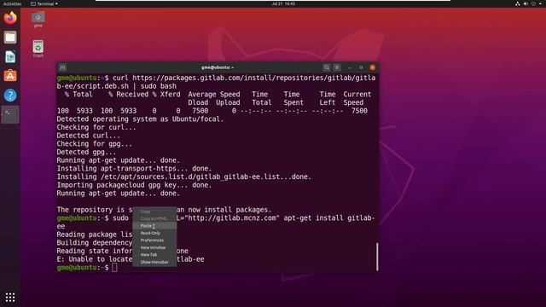Open the Terminal app menu in top bar

44,3
